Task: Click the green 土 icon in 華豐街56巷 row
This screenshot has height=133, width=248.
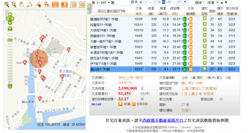Action: pyautogui.click(x=185, y=47)
